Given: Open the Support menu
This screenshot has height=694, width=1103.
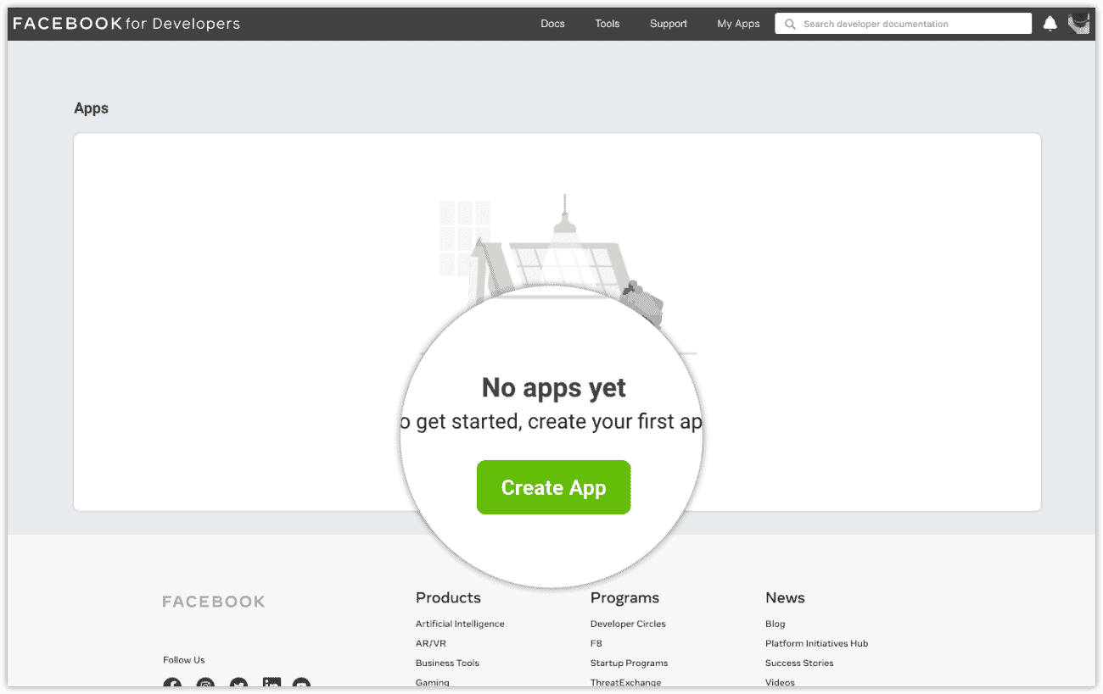Looking at the screenshot, I should tap(668, 24).
